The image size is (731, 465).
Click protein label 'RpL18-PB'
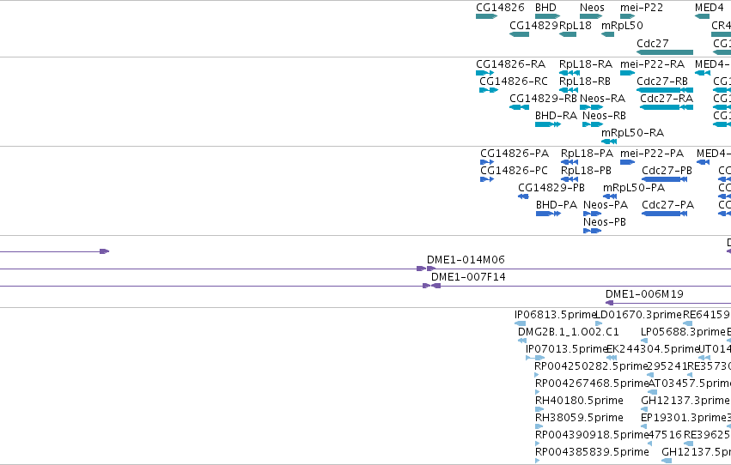[x=586, y=171]
